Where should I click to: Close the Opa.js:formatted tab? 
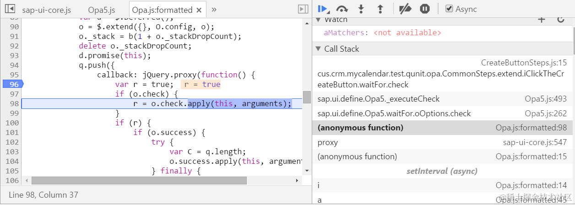(199, 10)
